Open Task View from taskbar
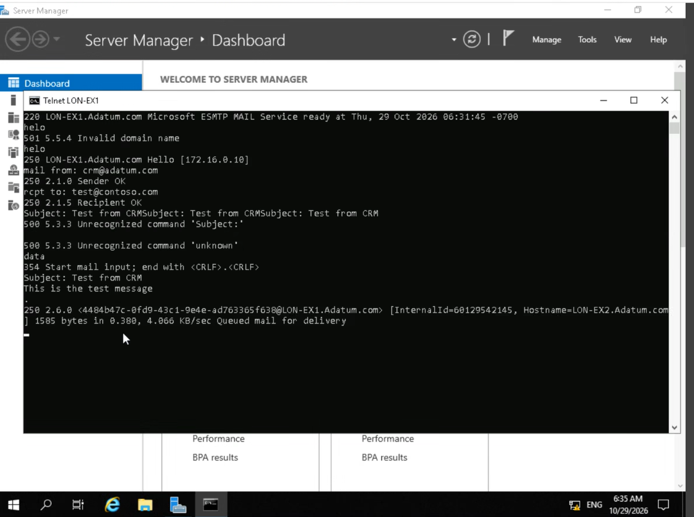This screenshot has height=517, width=694. coord(78,504)
